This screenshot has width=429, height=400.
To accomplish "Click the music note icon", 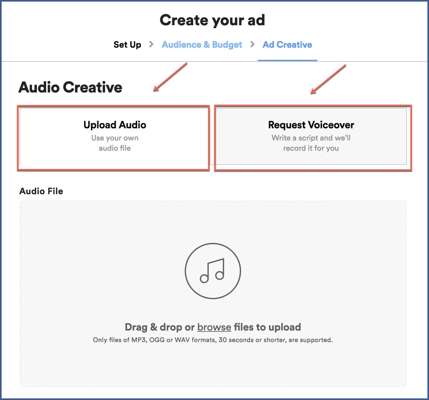I will click(x=213, y=271).
